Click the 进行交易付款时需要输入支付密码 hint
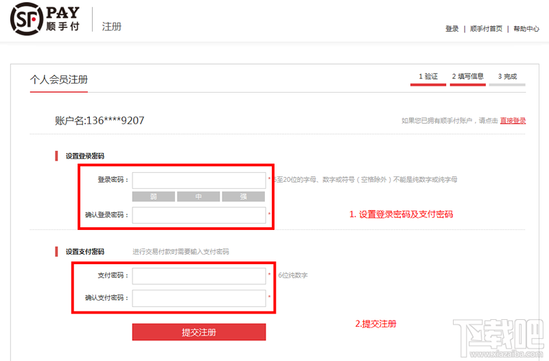The image size is (549, 361). coord(180,251)
